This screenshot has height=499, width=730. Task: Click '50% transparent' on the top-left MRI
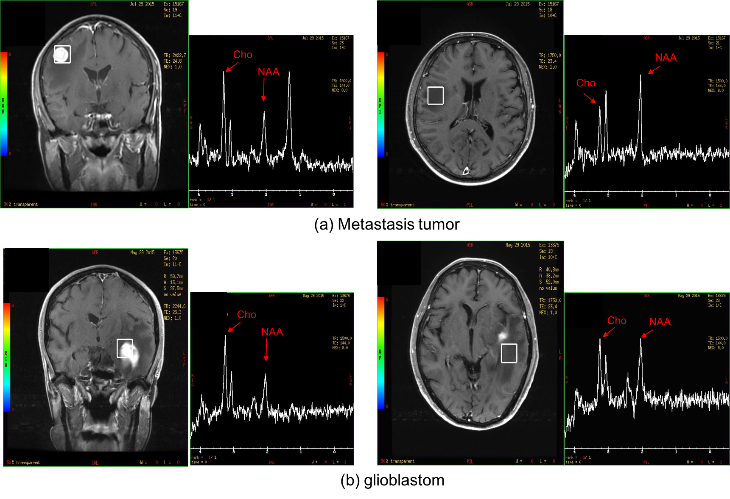(21, 205)
